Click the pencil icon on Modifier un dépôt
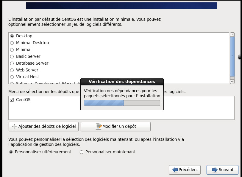The image size is (242, 177). pyautogui.click(x=99, y=126)
